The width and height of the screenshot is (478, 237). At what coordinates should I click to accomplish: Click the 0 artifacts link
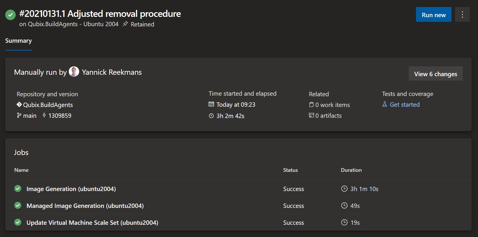[328, 116]
